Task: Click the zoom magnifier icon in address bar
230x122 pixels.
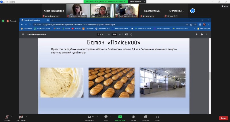Action: pos(187,25)
